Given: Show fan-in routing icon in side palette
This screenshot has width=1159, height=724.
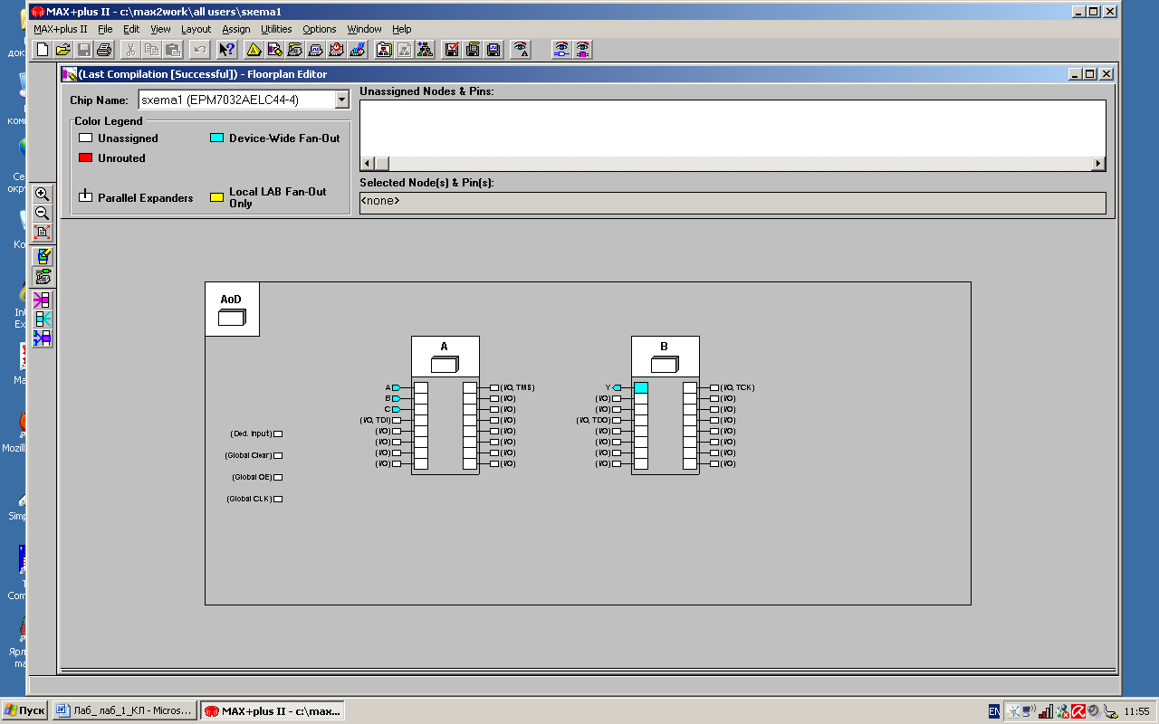Looking at the screenshot, I should 43,300.
